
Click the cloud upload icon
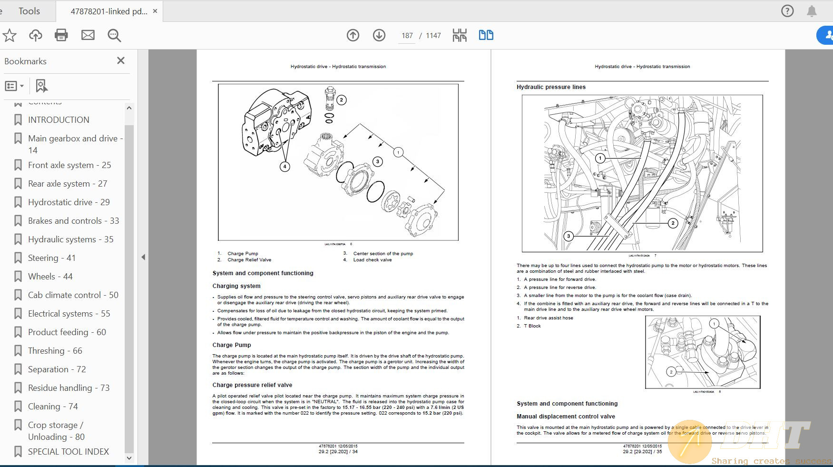click(36, 35)
